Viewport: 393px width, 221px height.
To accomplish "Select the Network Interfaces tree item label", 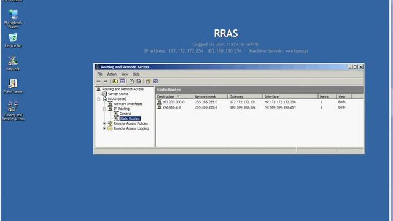I will click(x=128, y=104).
